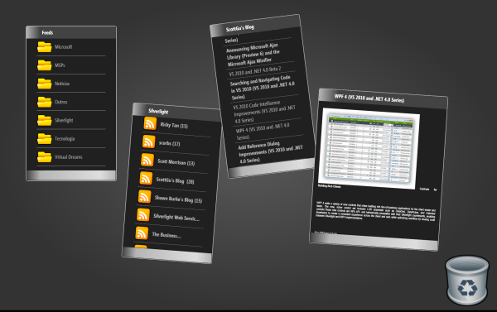The width and height of the screenshot is (497, 312).
Task: Click the RSS icon beside Silverlight Web Servic...
Action: (x=143, y=214)
